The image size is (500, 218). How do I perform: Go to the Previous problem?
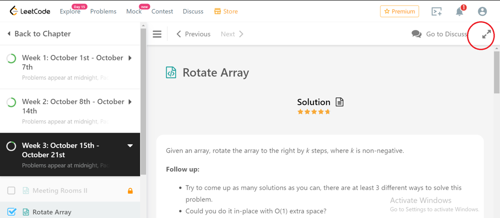tap(193, 34)
